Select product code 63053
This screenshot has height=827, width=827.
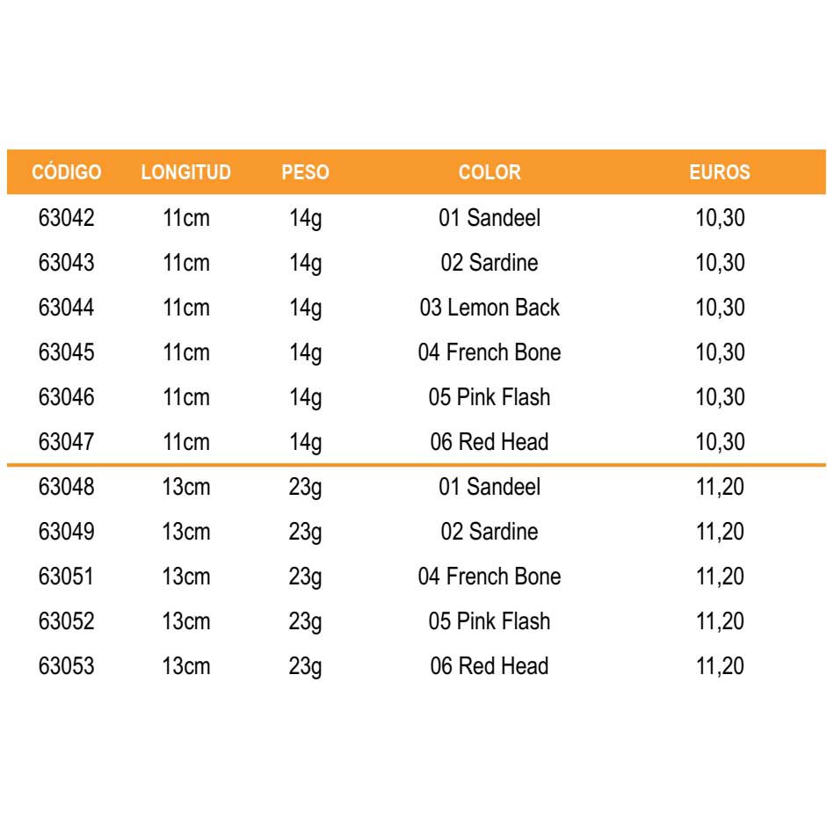tap(67, 666)
